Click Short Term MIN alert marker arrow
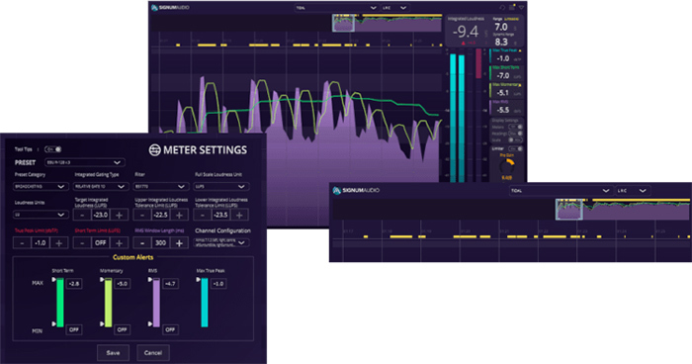 53,323
